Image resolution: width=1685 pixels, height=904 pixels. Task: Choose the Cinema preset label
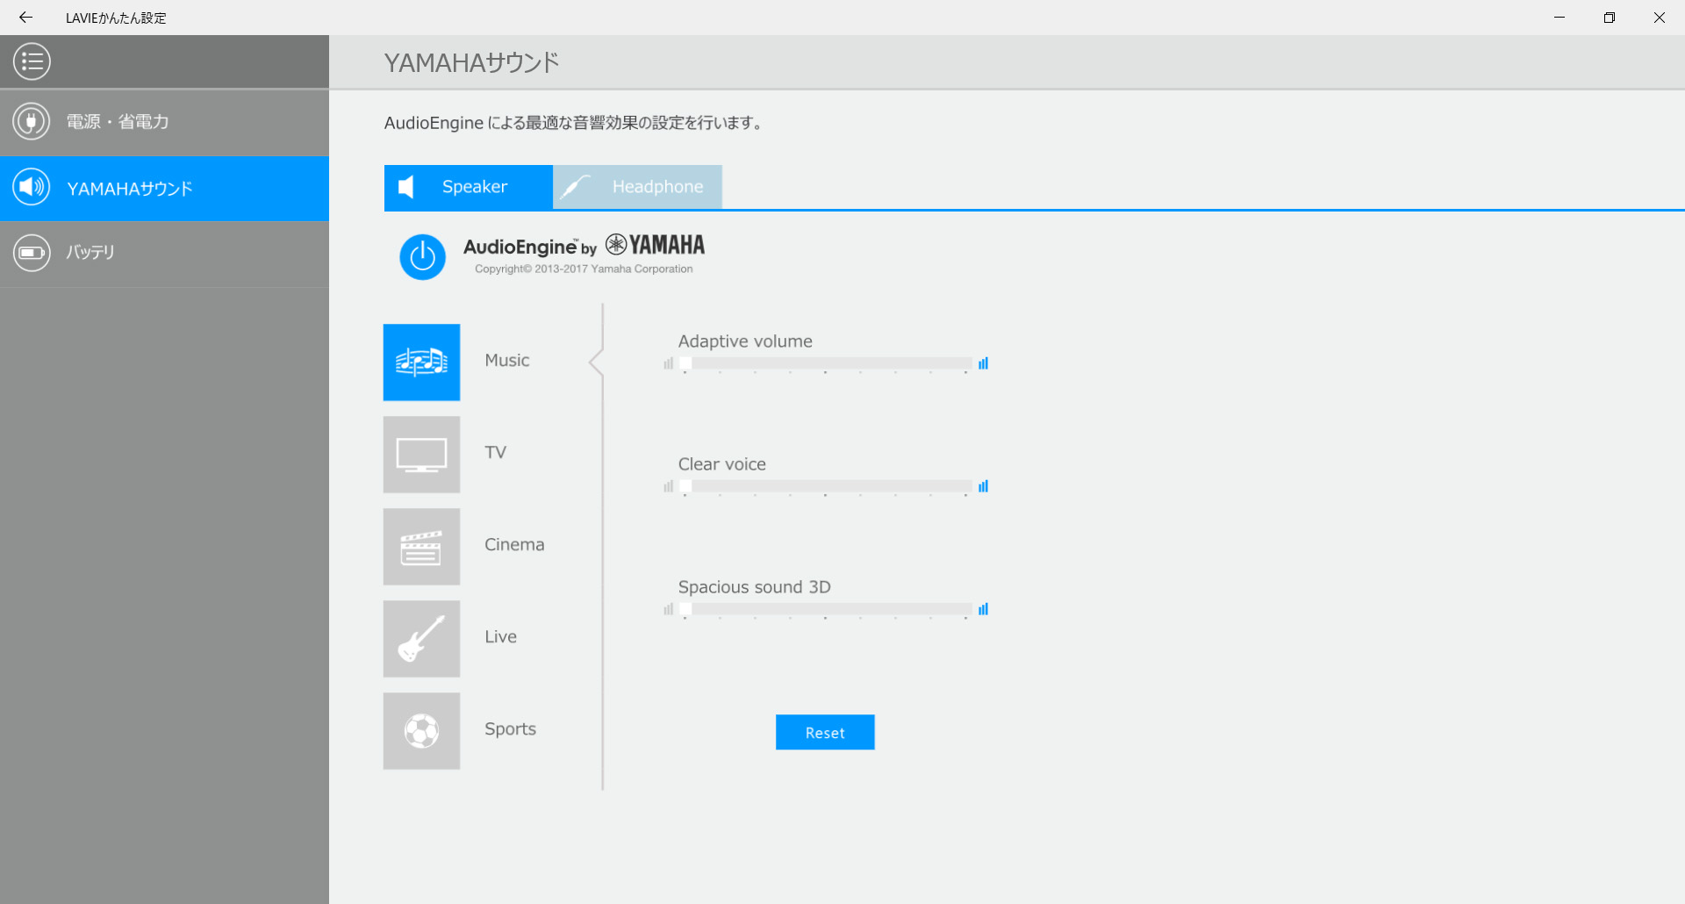click(514, 545)
